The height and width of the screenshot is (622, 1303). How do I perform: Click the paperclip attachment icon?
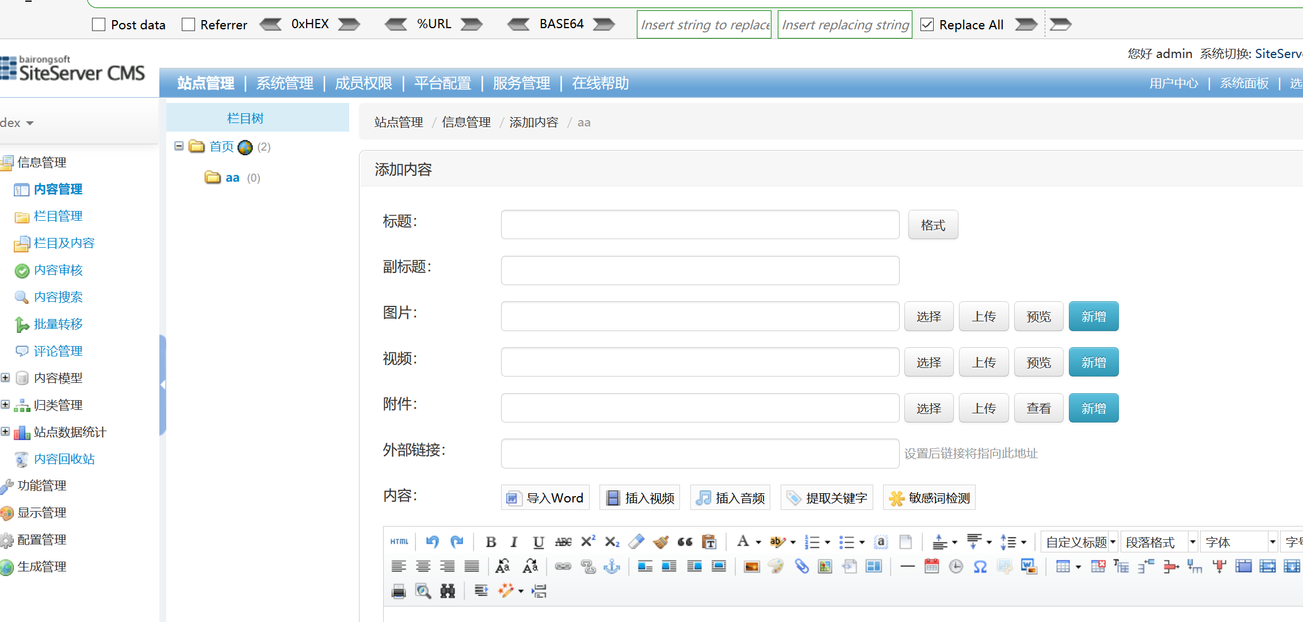point(801,566)
